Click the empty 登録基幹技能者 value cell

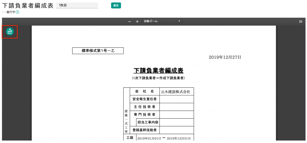pyautogui.click(x=177, y=130)
